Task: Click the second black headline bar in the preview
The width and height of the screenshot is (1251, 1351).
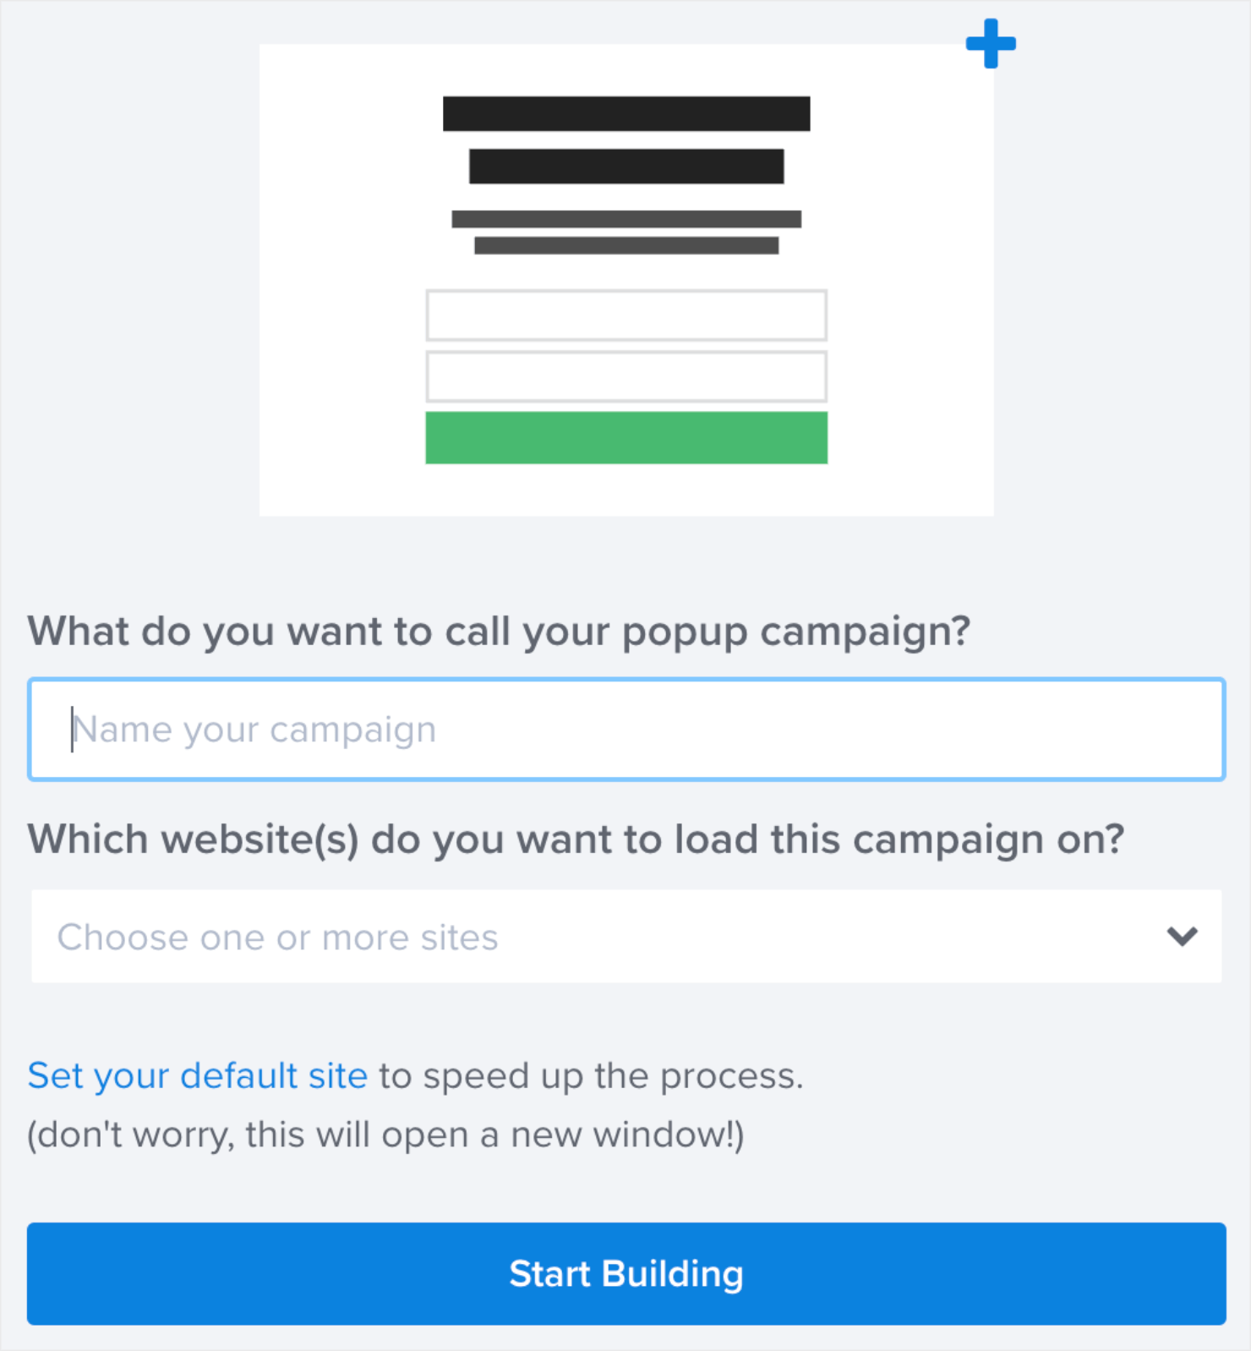Action: [x=625, y=167]
